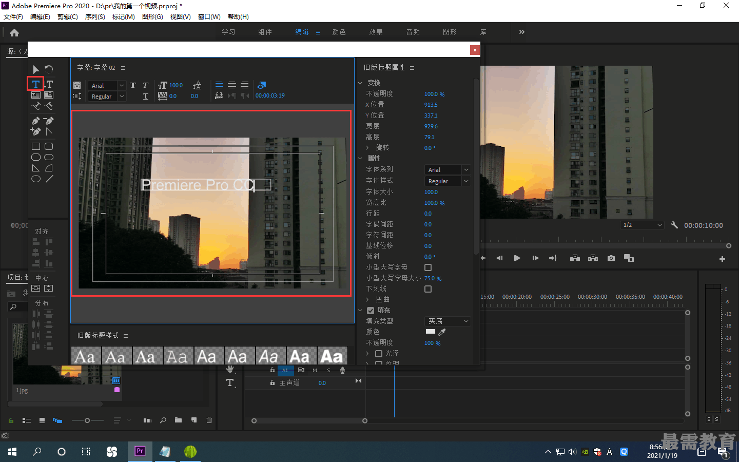Open the Sequence menu
The image size is (739, 462).
(95, 17)
